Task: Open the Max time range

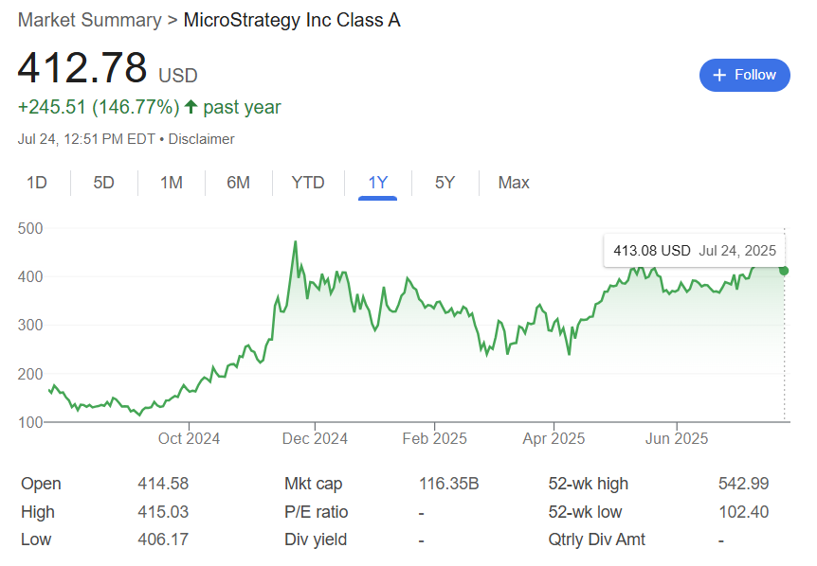Action: tap(513, 183)
